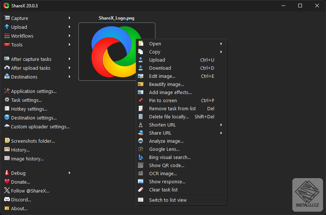Expand the After capture tasks arrow
Screen dimensions: 326x215
pos(70,59)
